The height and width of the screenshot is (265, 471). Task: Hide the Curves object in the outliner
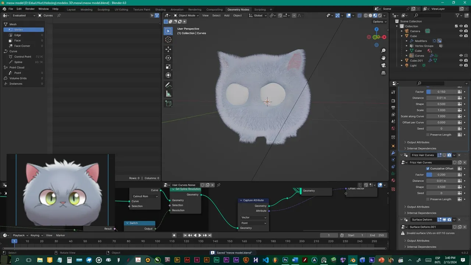coord(461,56)
